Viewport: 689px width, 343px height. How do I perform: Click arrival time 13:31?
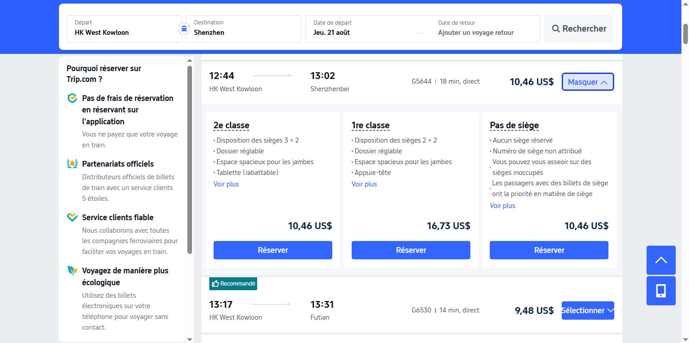tap(322, 305)
